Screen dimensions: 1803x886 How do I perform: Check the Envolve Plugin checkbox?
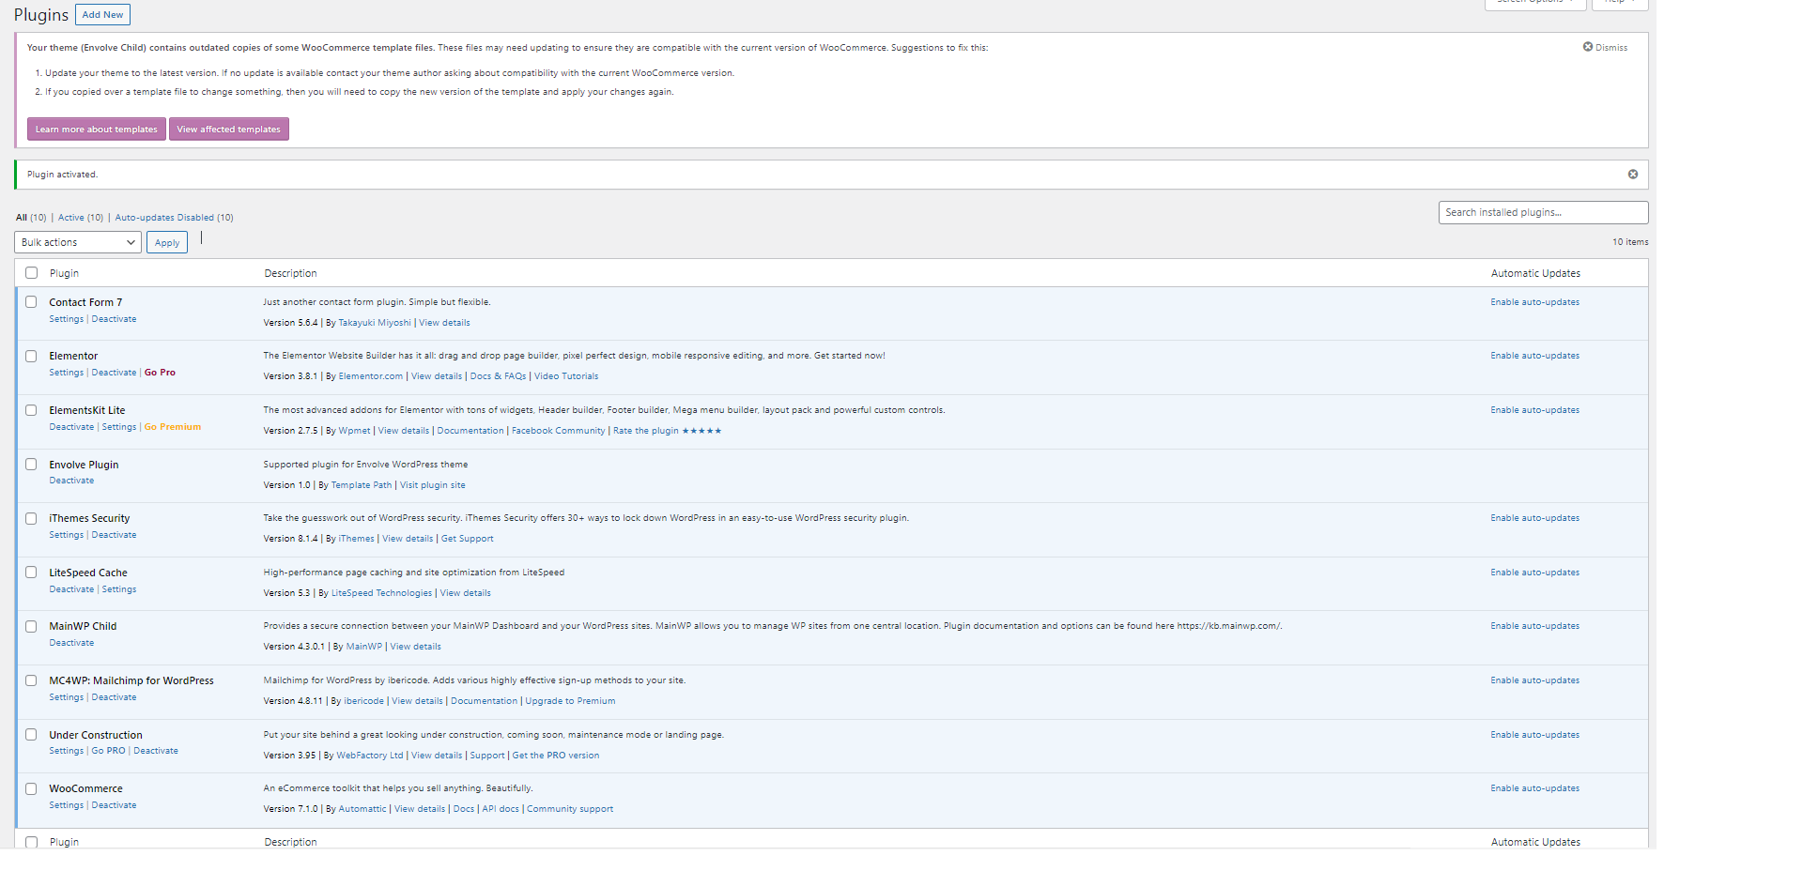click(x=31, y=465)
